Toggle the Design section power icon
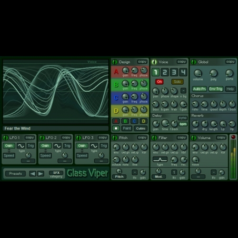Viewport: 238px width, 238px height. pyautogui.click(x=115, y=62)
